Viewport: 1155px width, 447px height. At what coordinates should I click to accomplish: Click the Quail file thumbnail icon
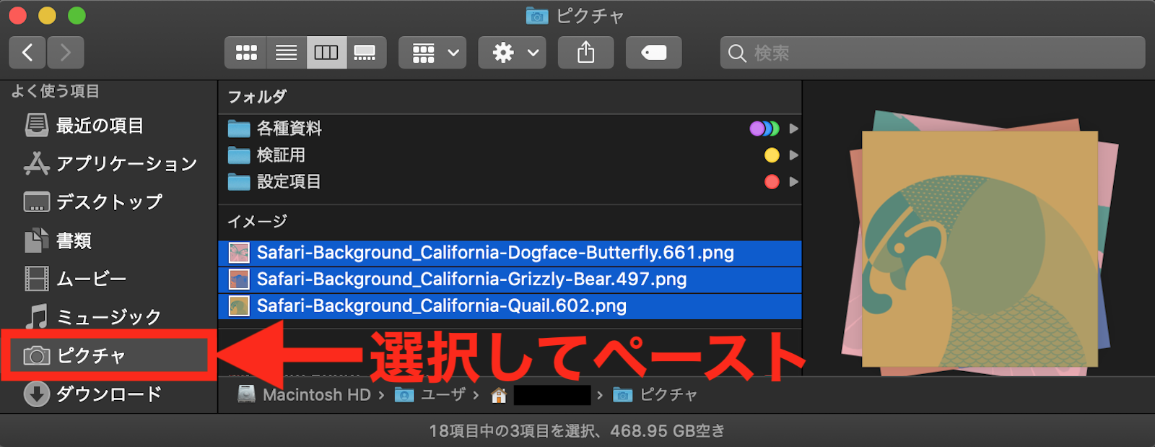239,306
